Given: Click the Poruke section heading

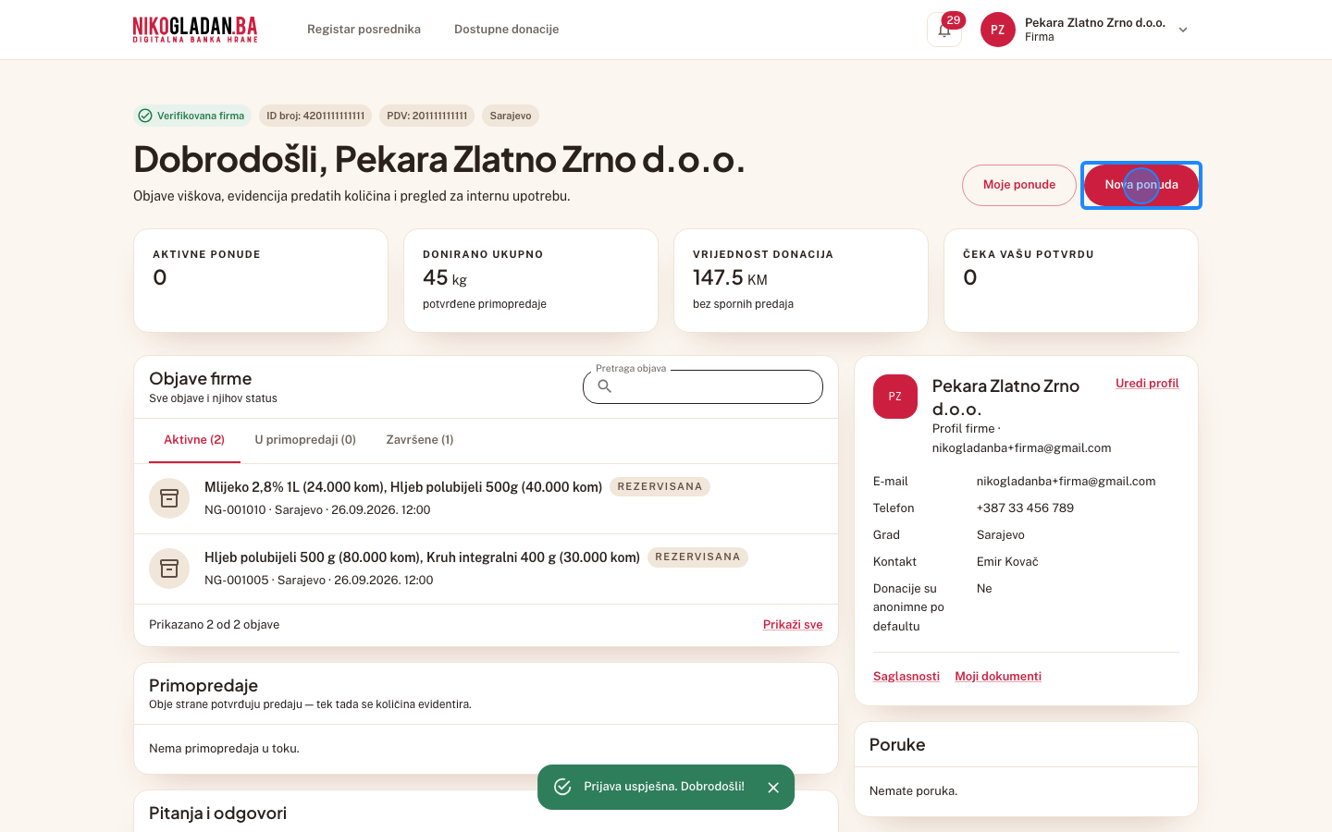Looking at the screenshot, I should click(897, 745).
